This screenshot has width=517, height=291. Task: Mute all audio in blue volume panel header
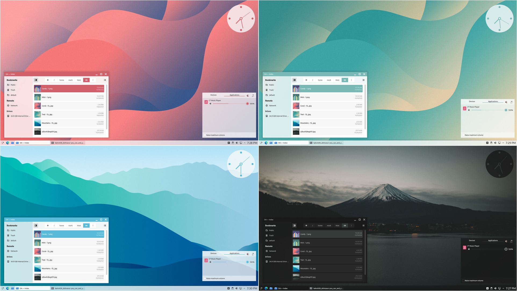point(248,254)
